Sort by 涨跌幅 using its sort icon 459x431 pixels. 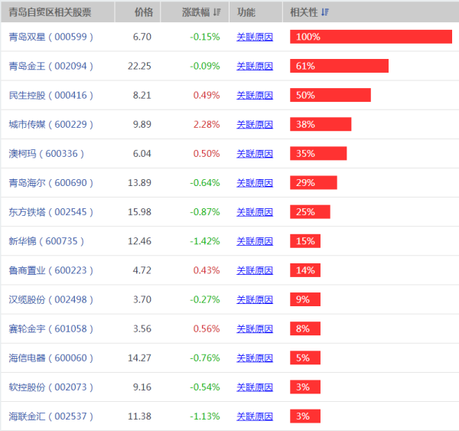click(x=216, y=12)
